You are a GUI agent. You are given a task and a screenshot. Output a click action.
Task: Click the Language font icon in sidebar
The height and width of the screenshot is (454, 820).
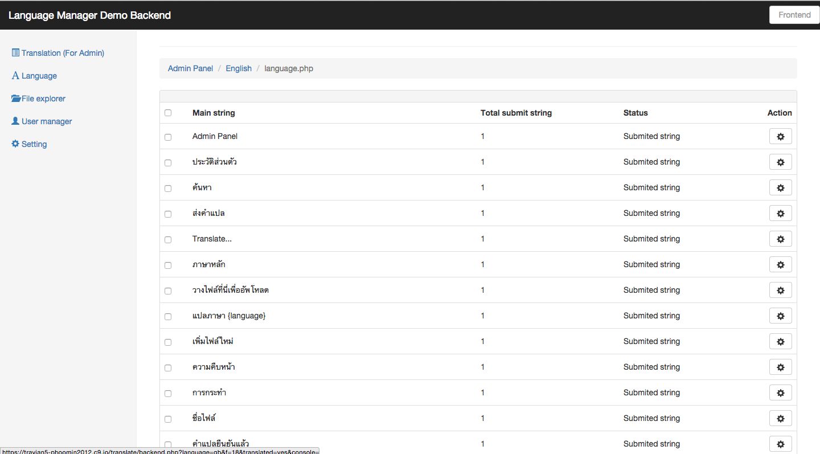pyautogui.click(x=15, y=76)
